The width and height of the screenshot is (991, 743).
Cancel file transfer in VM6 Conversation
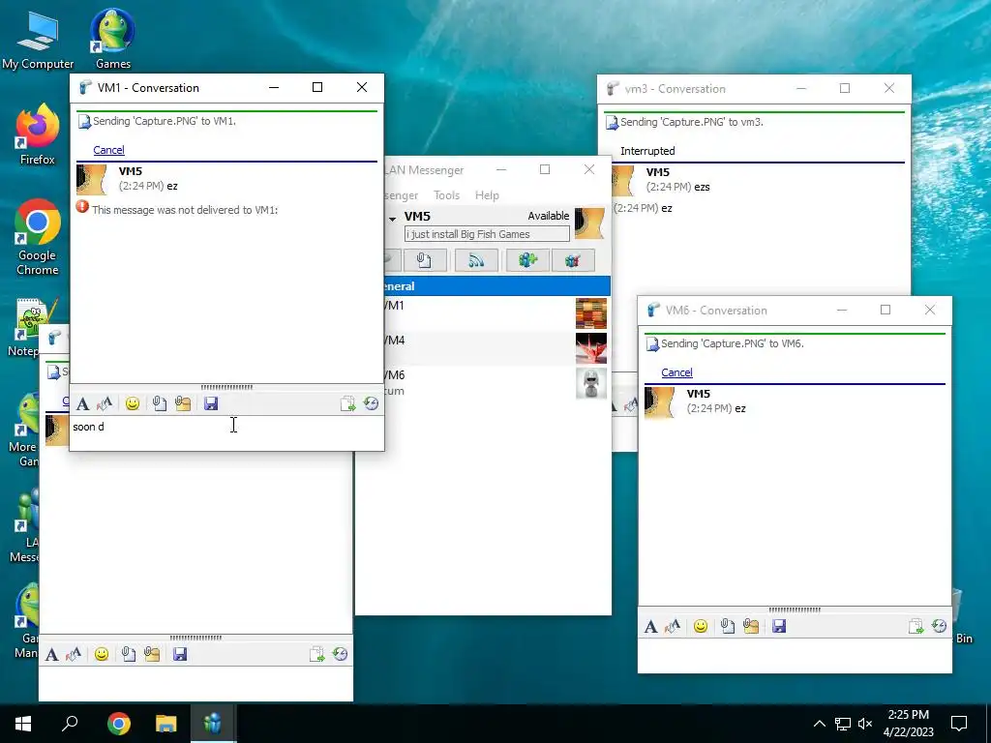click(x=676, y=372)
